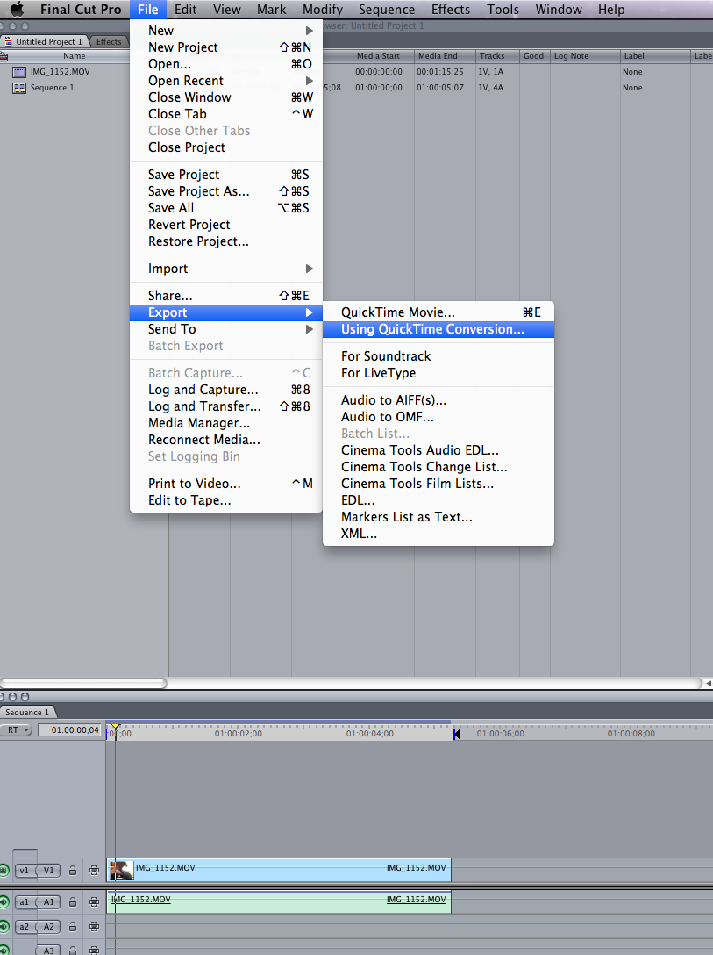The width and height of the screenshot is (713, 955).
Task: Sort Browser by Tracks column header
Action: click(497, 56)
